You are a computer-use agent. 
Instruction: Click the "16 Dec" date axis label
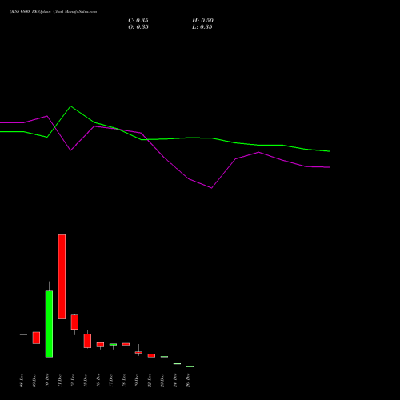click(98, 381)
